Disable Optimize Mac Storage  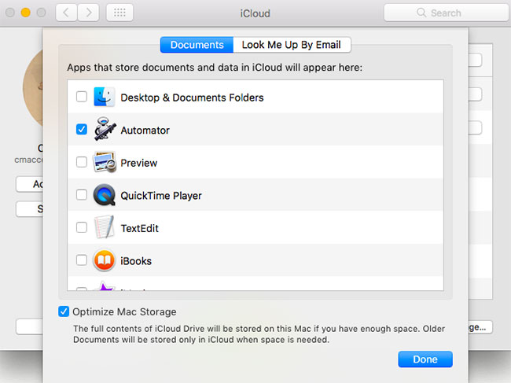point(64,311)
